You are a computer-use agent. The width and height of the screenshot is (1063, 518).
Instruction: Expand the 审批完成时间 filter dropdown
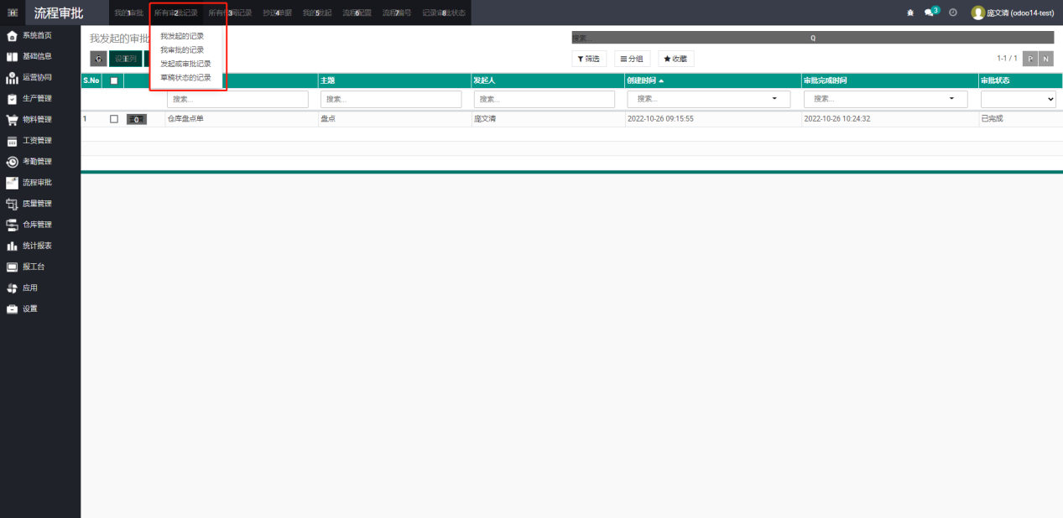pyautogui.click(x=951, y=99)
